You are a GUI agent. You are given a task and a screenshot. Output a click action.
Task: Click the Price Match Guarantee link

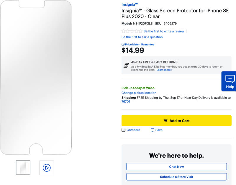pos(140,45)
